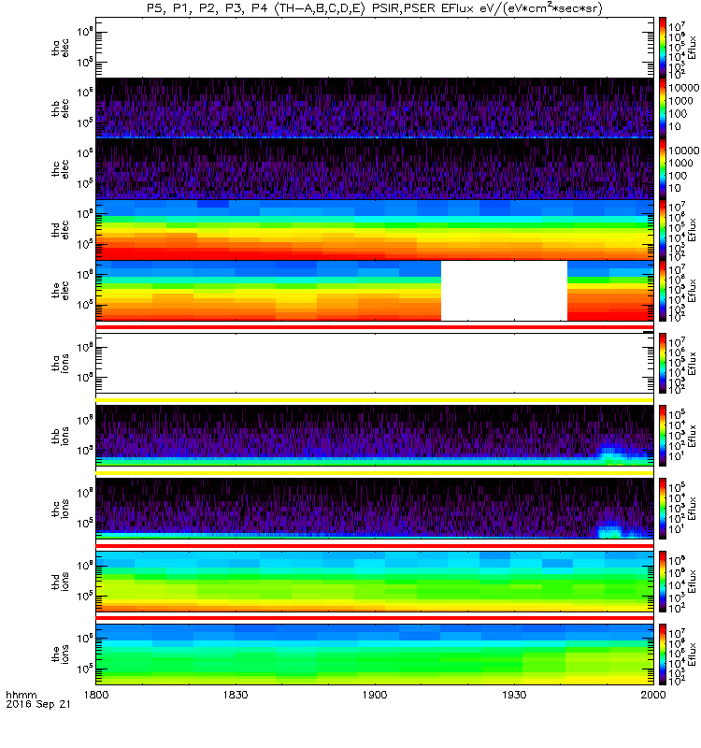The image size is (701, 748).
Task: Pick the thb elec panel color bar
Action: (x=663, y=108)
